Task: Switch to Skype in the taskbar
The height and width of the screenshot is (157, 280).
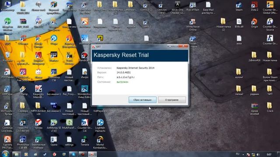Action: (73, 154)
